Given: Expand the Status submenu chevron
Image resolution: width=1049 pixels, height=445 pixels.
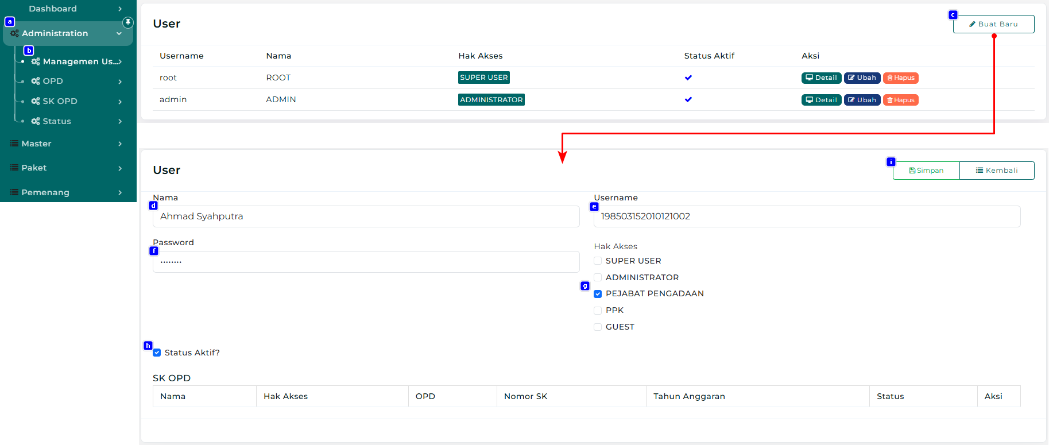Looking at the screenshot, I should pyautogui.click(x=120, y=121).
